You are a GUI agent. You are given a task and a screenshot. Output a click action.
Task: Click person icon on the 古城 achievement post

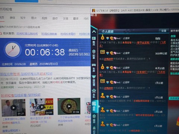click(x=103, y=96)
